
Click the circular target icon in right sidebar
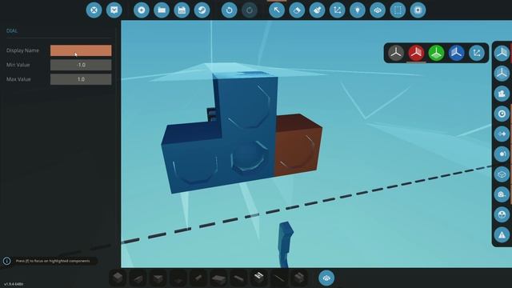point(502,114)
